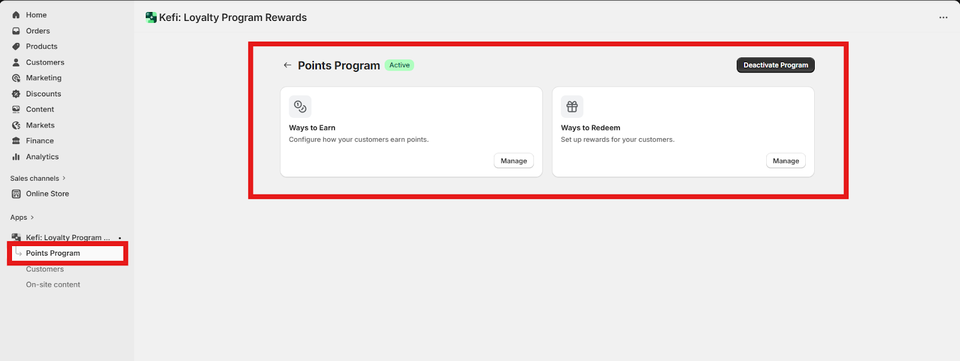Viewport: 960px width, 361px height.
Task: Click the Orders inbox icon
Action: [16, 31]
